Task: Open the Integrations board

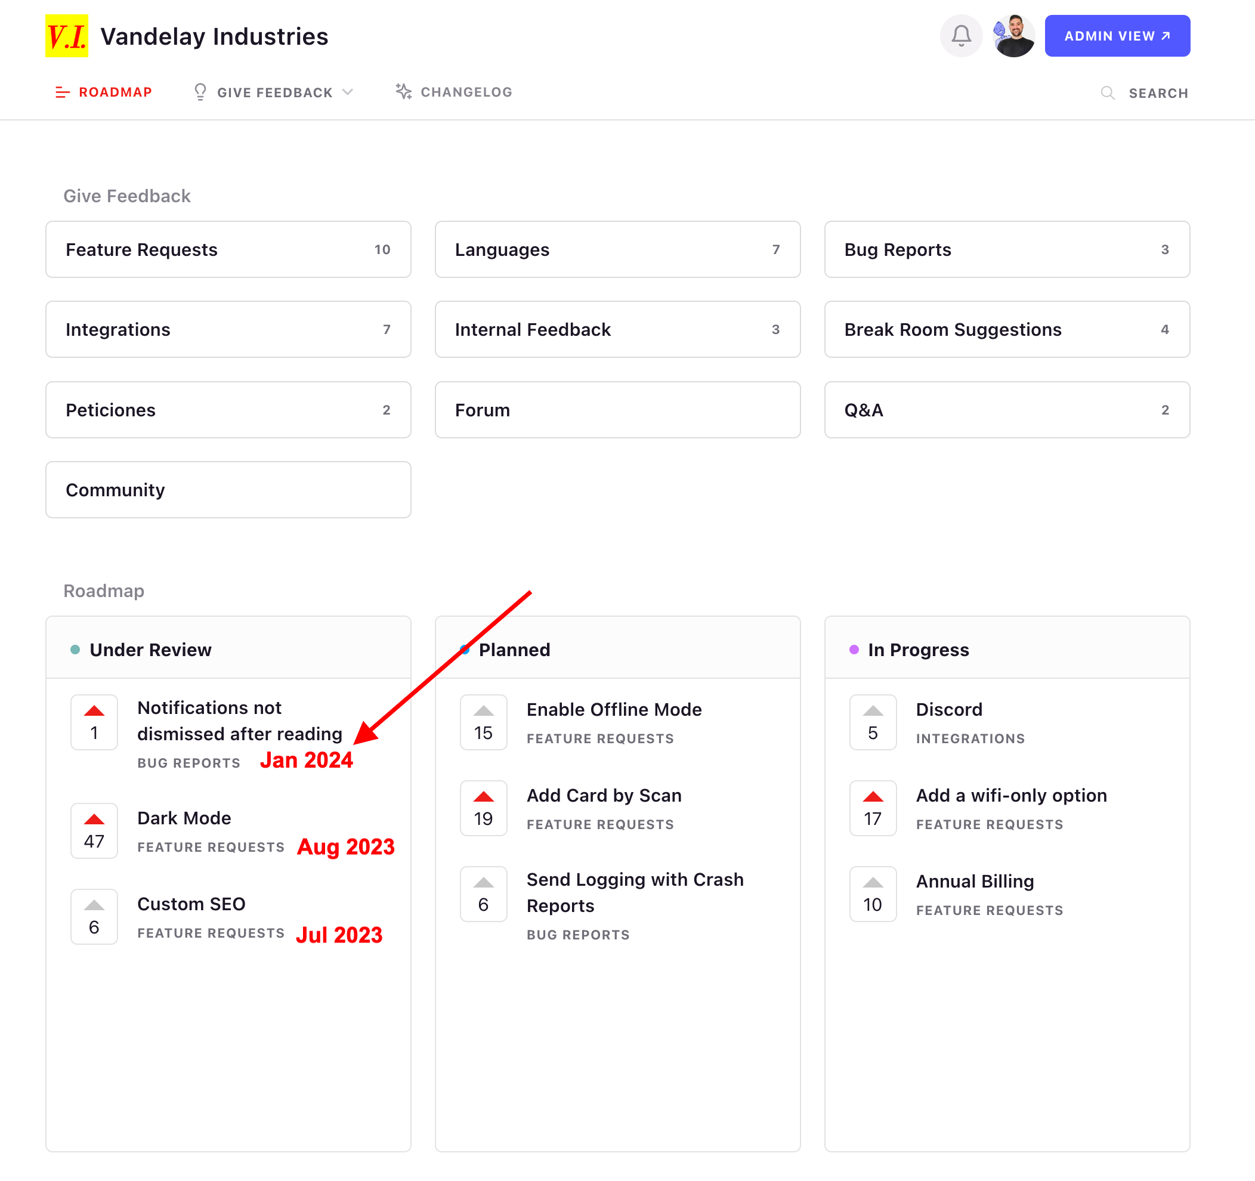Action: pyautogui.click(x=228, y=329)
